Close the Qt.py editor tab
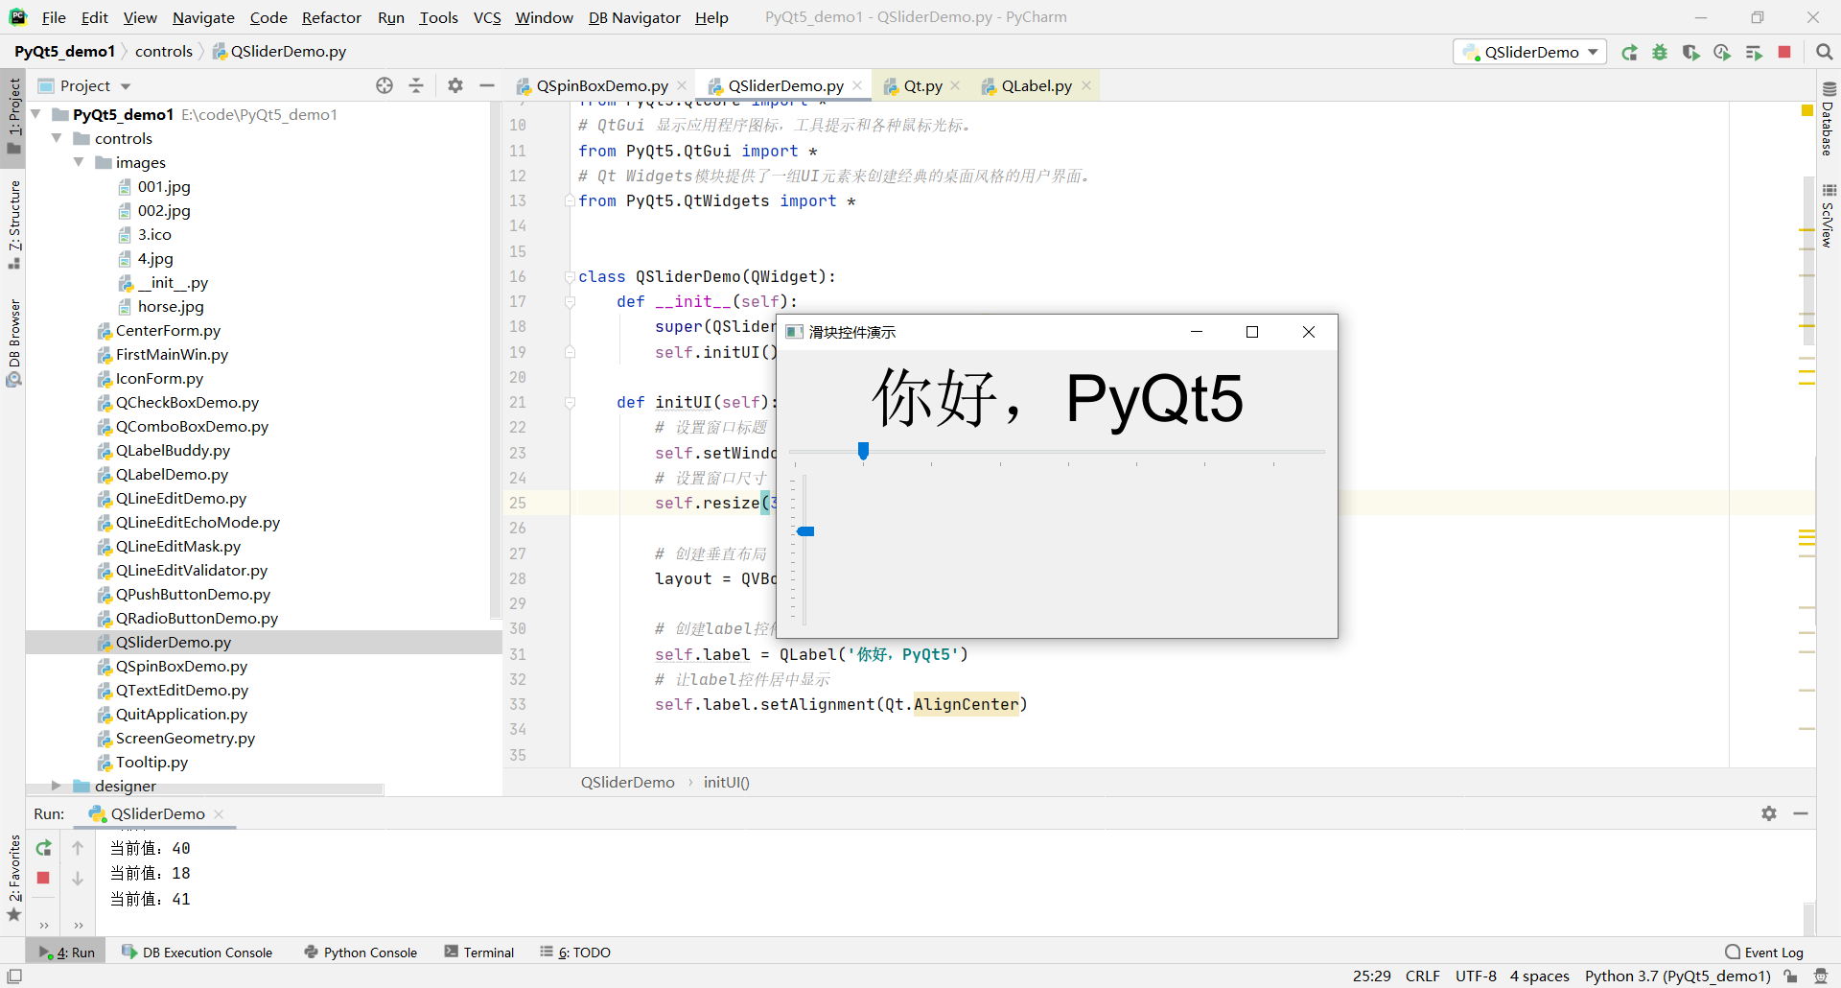The width and height of the screenshot is (1841, 988). [x=955, y=85]
